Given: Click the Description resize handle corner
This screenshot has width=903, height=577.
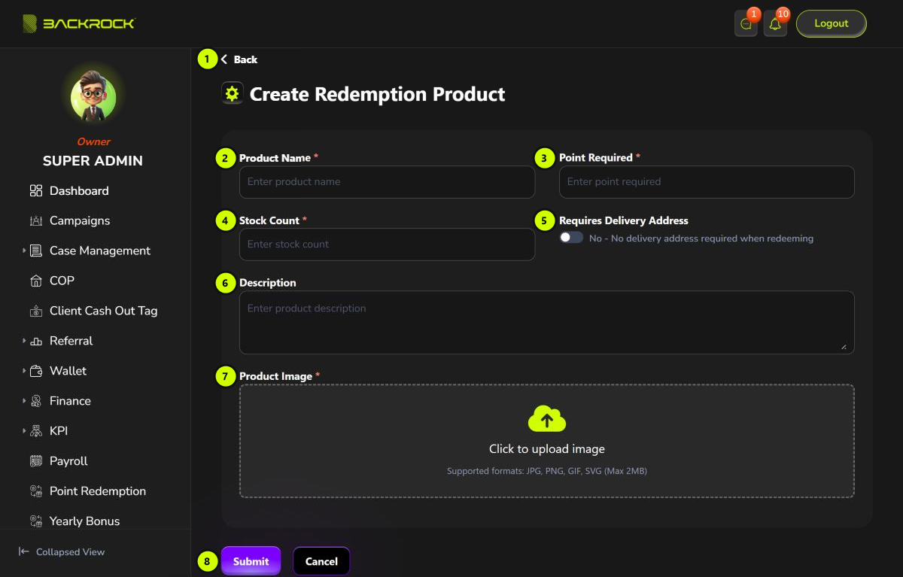Looking at the screenshot, I should pos(844,347).
